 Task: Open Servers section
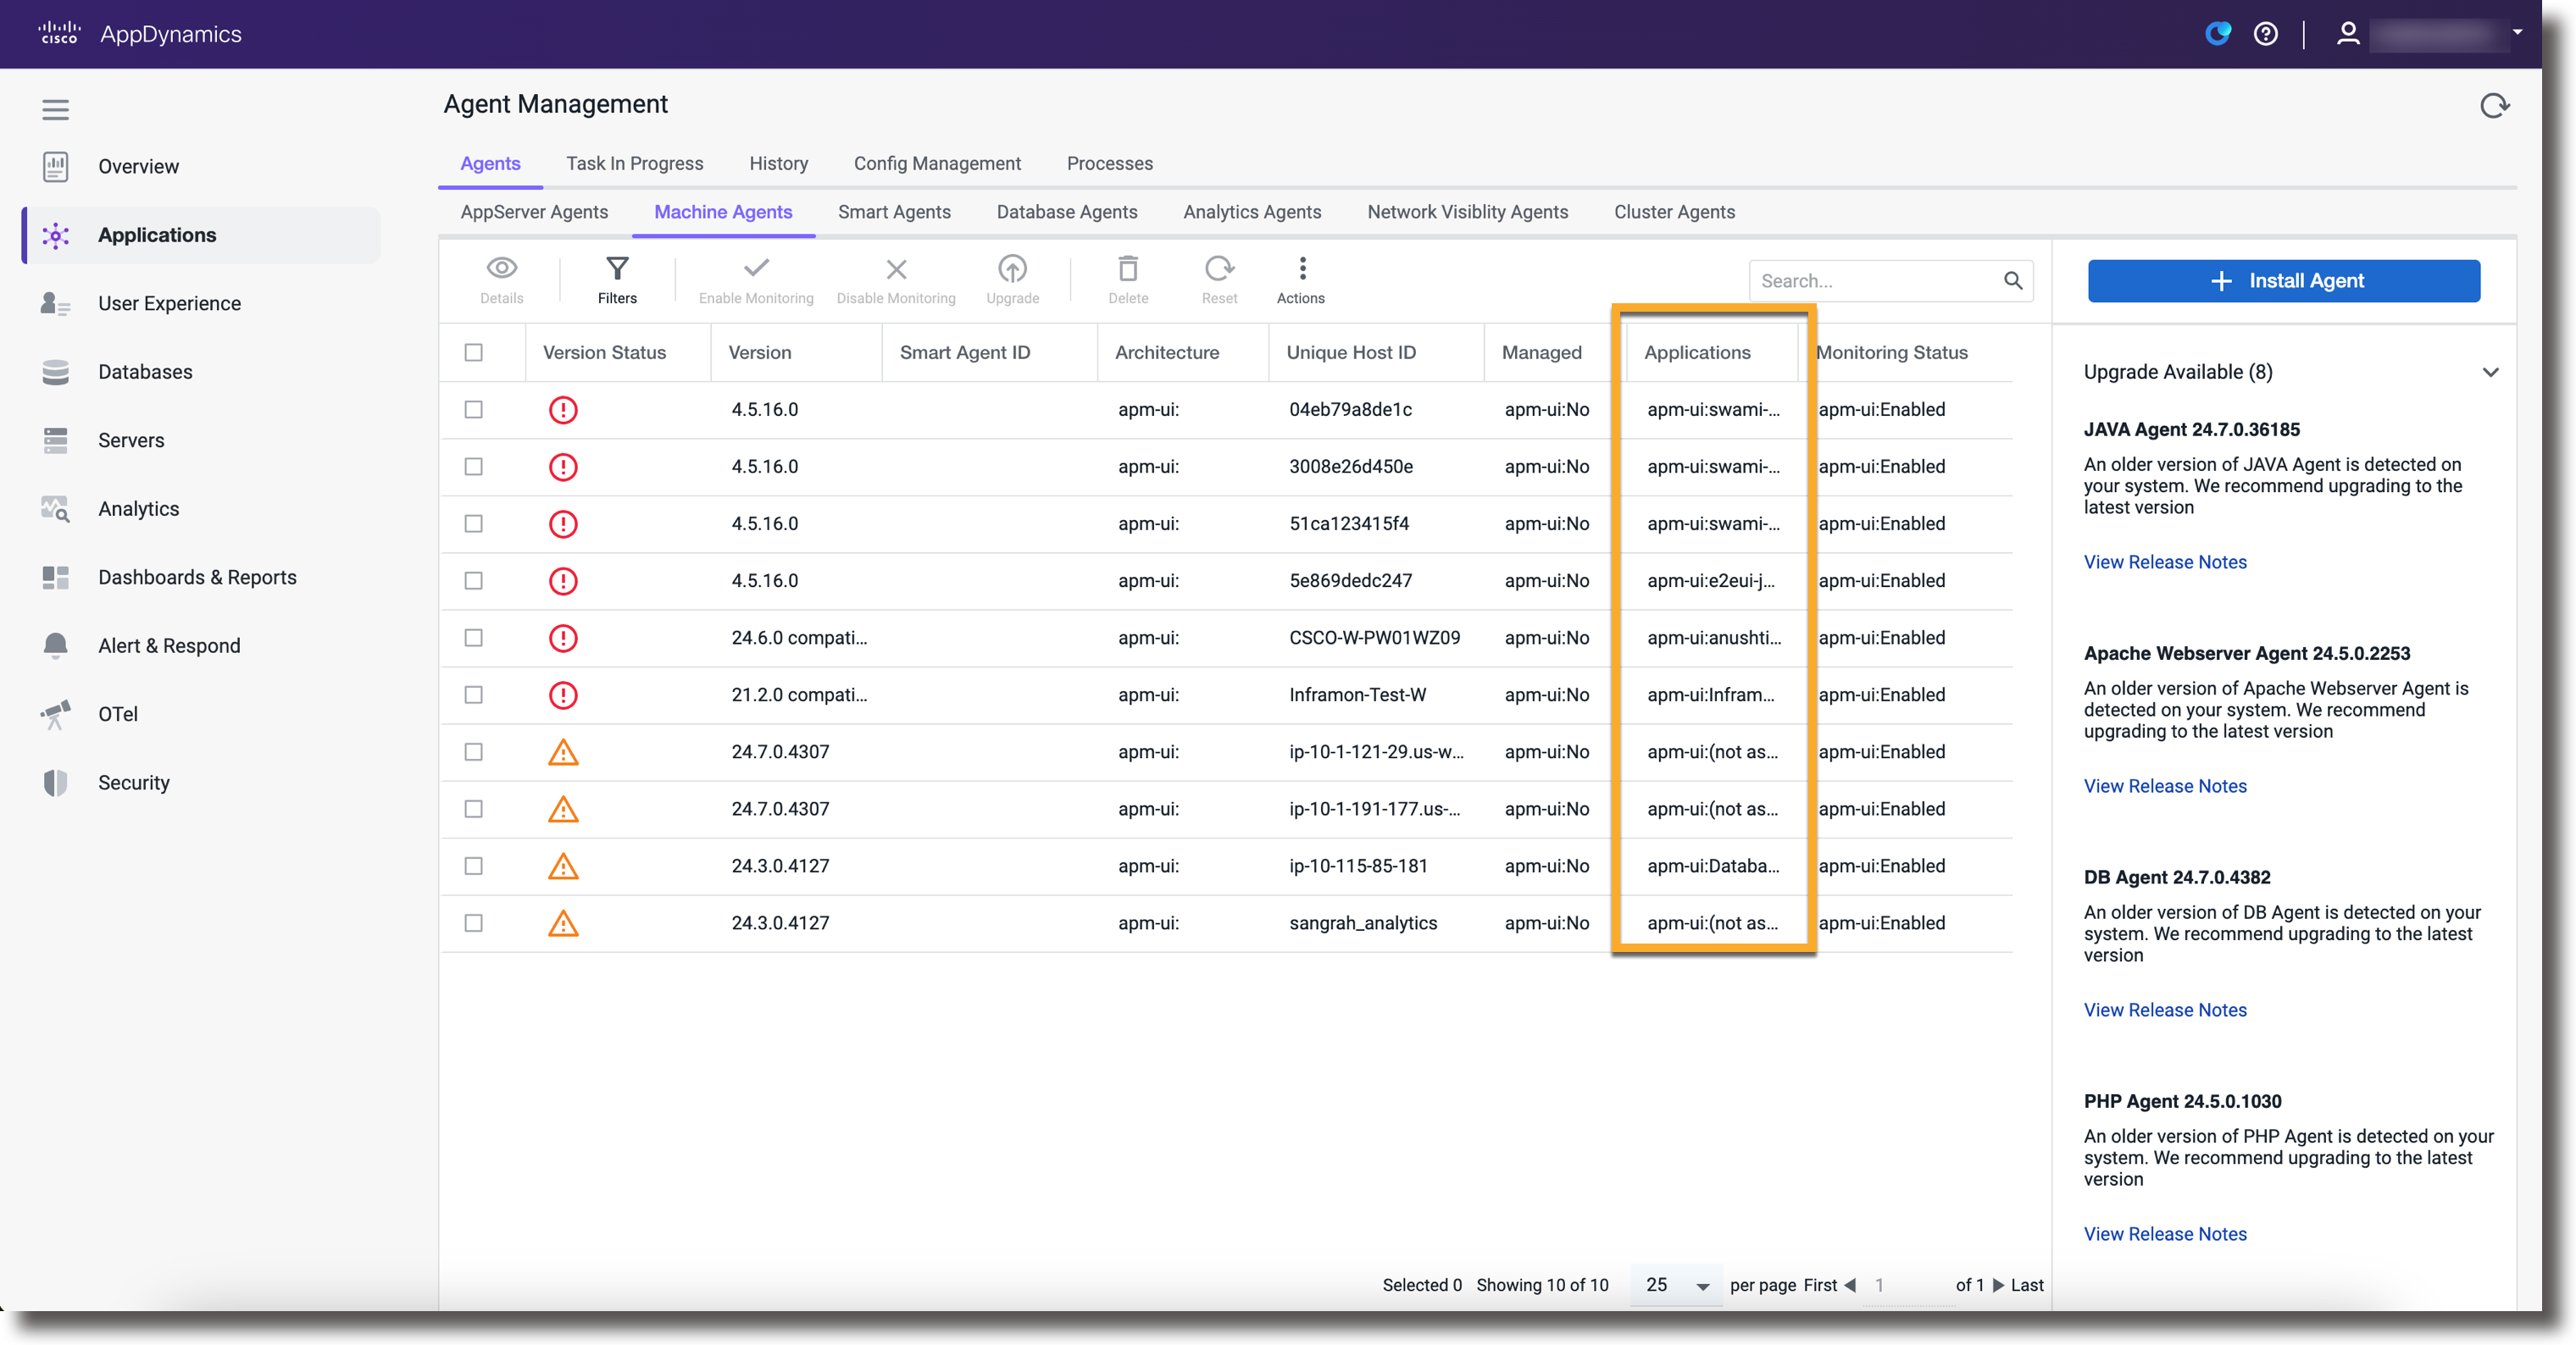pos(131,440)
